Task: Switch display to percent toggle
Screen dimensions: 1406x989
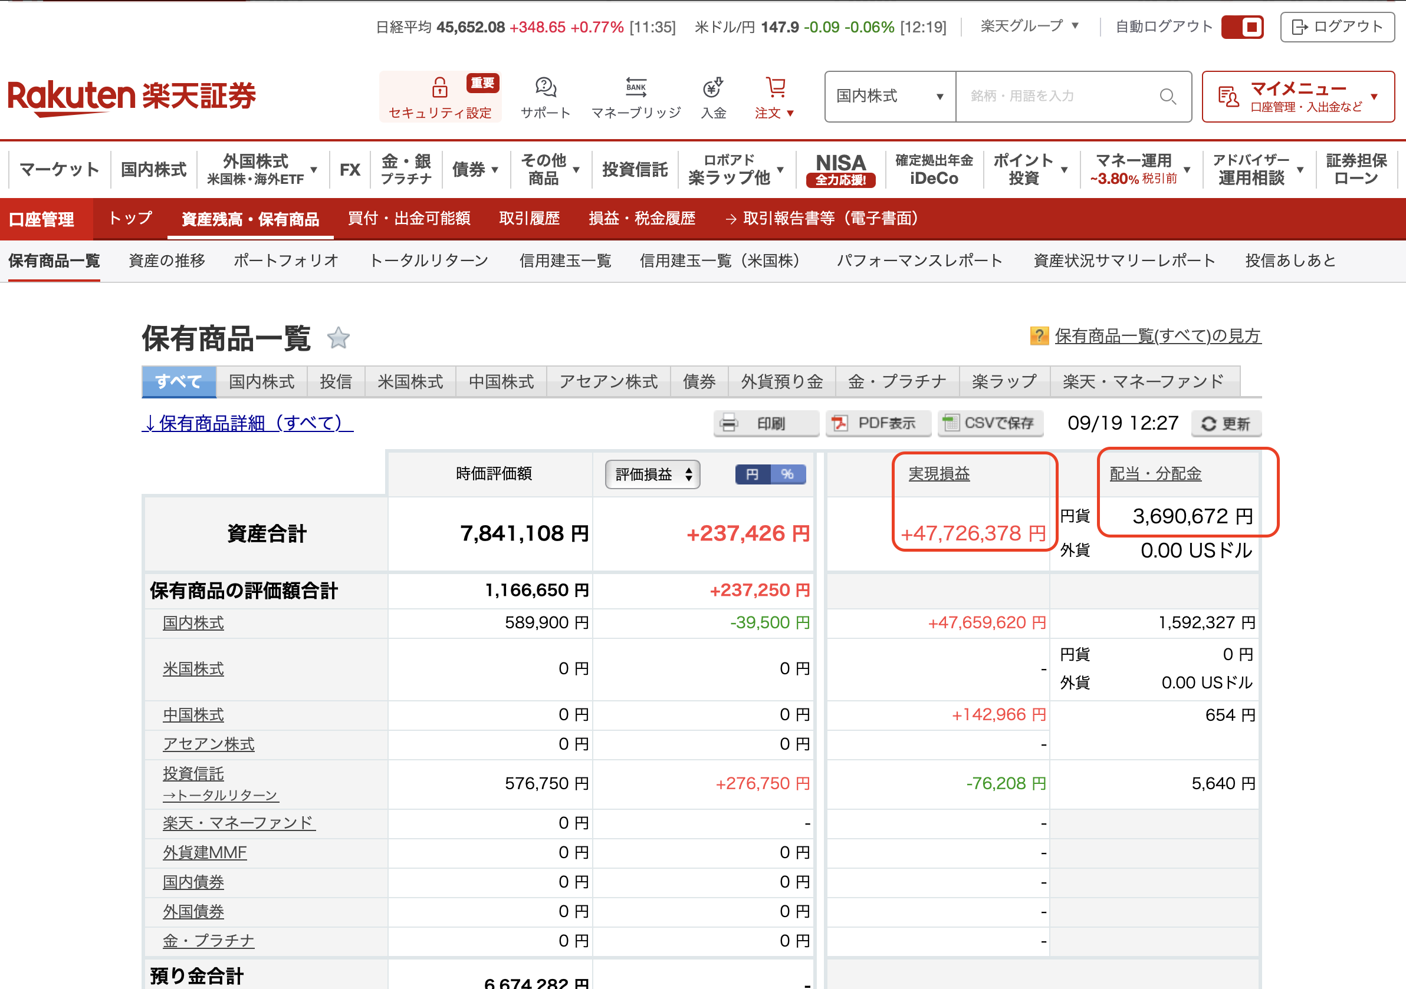Action: coord(787,474)
